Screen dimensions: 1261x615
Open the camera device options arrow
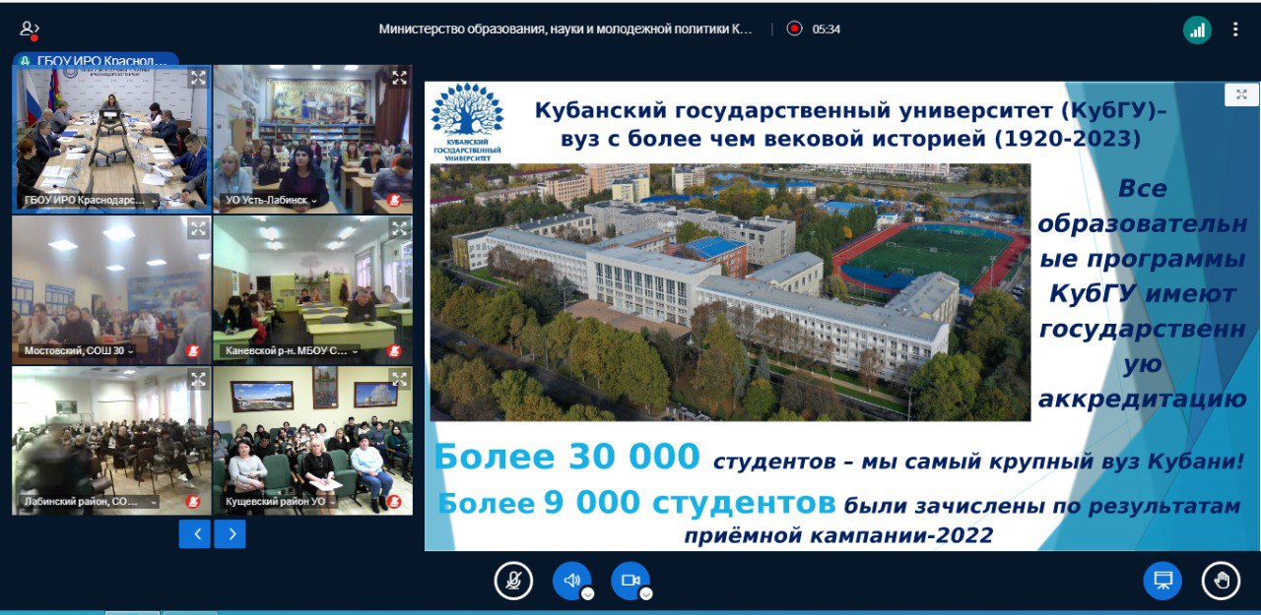646,593
